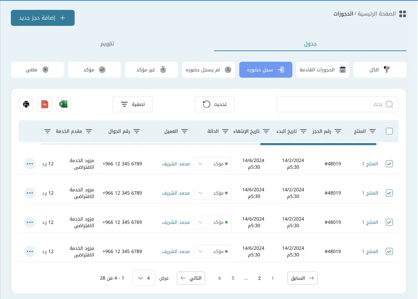418x299 pixels.
Task: Uncheck the first booking row checkbox
Action: [x=389, y=163]
